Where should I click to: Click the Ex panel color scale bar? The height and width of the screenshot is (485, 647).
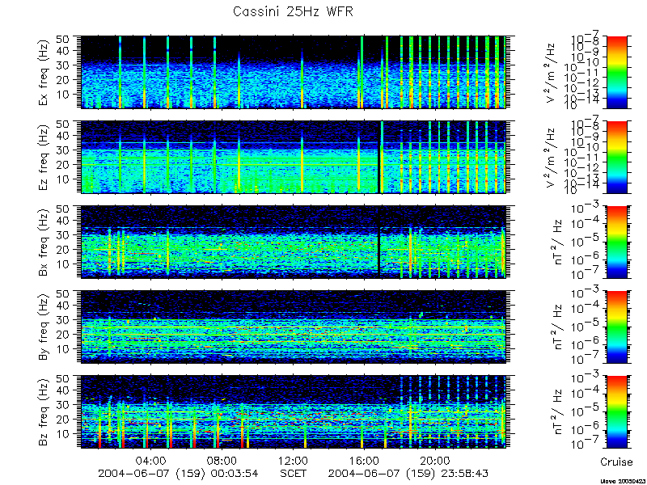point(616,72)
